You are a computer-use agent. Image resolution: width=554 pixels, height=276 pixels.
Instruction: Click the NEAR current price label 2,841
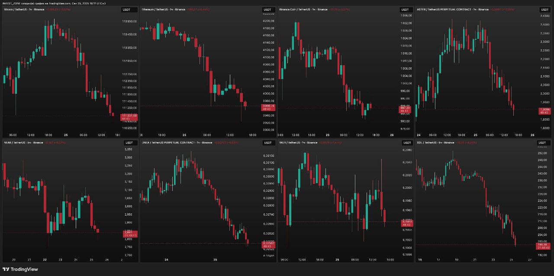[x=130, y=234]
